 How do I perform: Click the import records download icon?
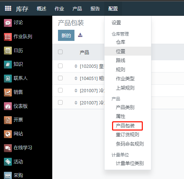pyautogui.click(x=80, y=35)
